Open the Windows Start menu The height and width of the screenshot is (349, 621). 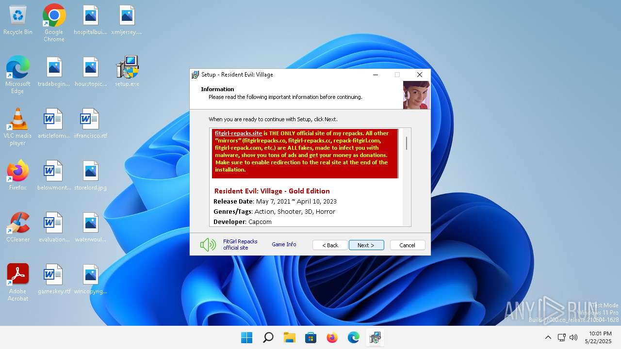click(x=246, y=337)
